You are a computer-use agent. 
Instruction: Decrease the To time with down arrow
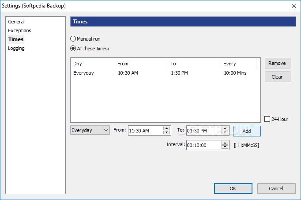coord(225,132)
